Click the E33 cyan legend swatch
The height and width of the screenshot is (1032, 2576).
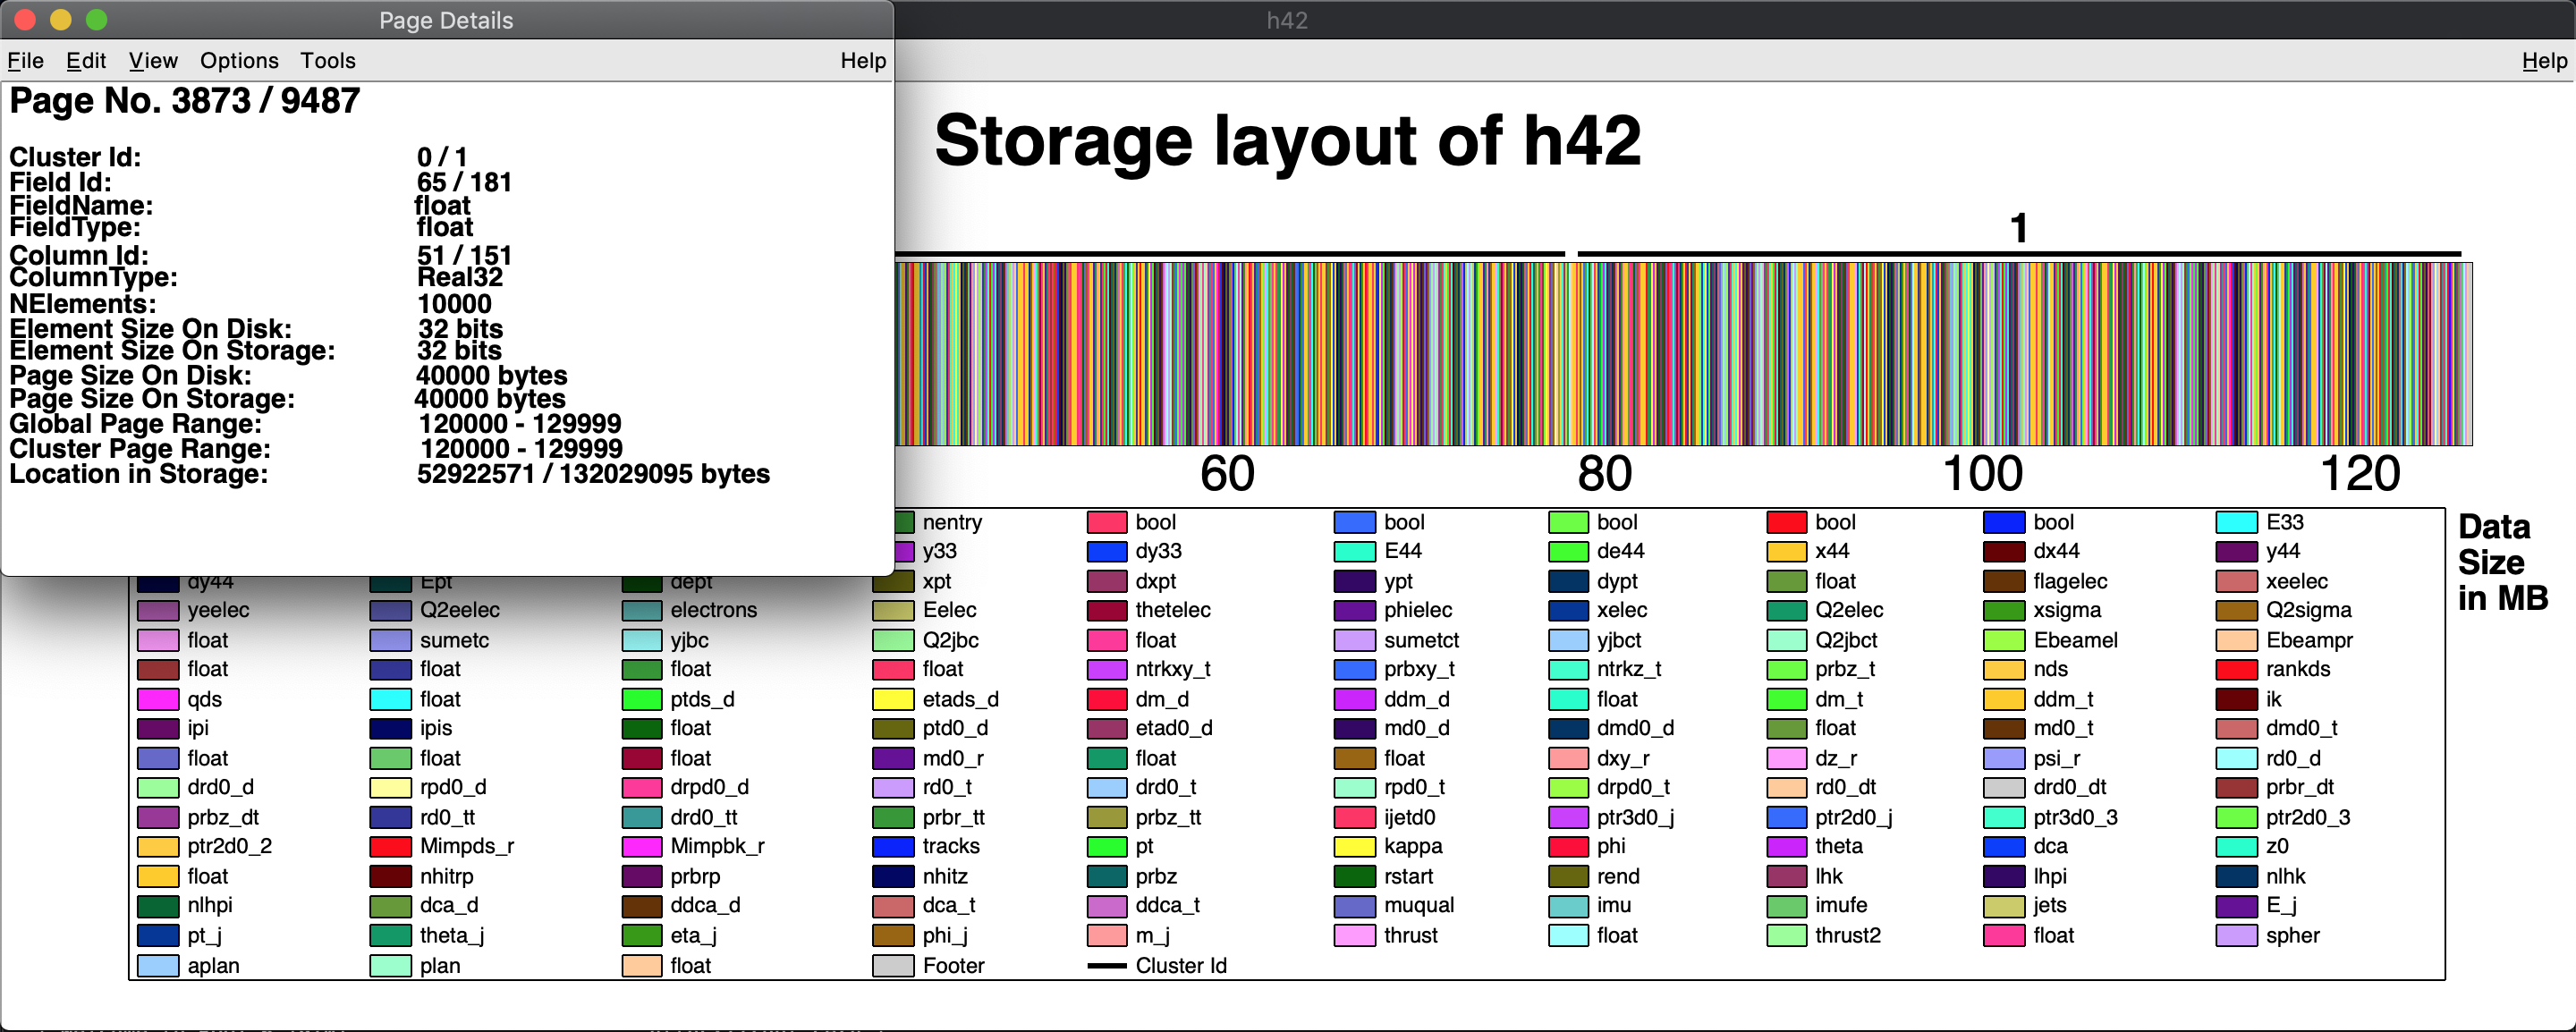pos(2237,522)
